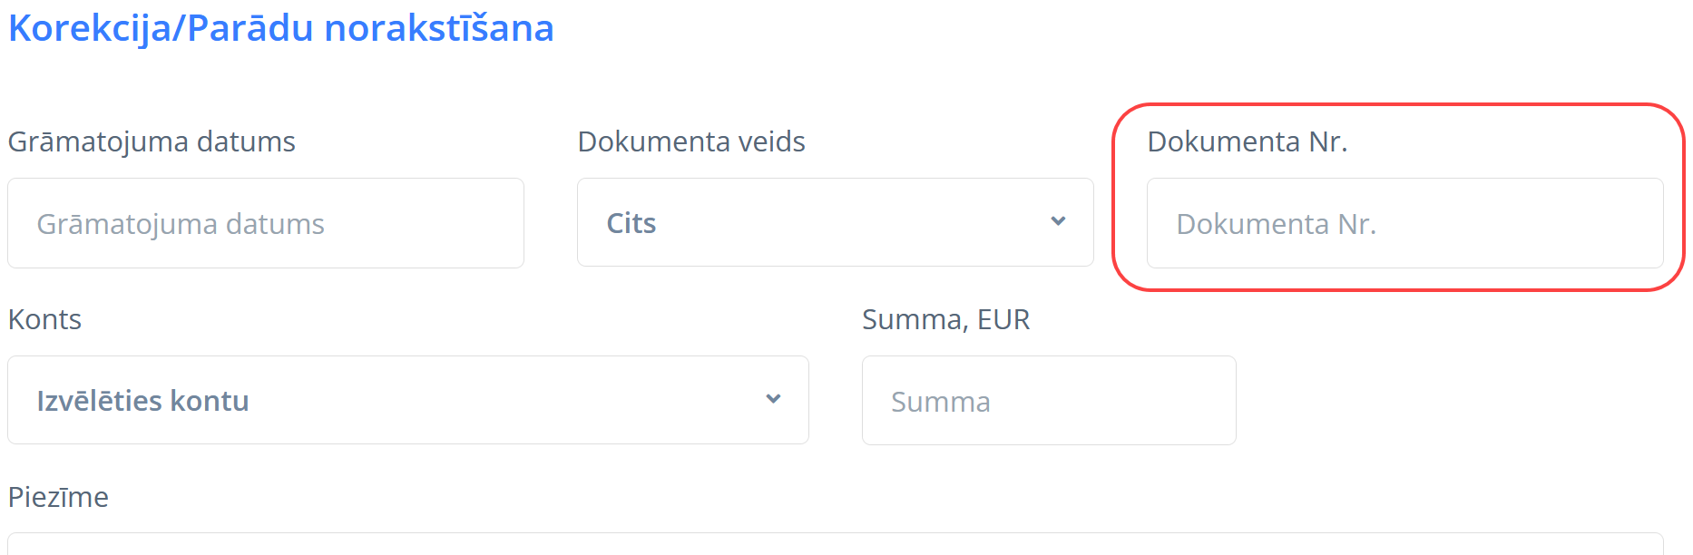Click the Dokumenta veids dropdown arrow
The height and width of the screenshot is (555, 1693).
(x=1058, y=221)
